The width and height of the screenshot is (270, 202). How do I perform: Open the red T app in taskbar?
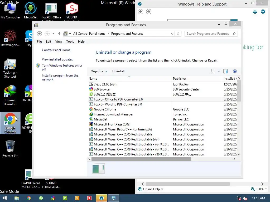(x=89, y=198)
